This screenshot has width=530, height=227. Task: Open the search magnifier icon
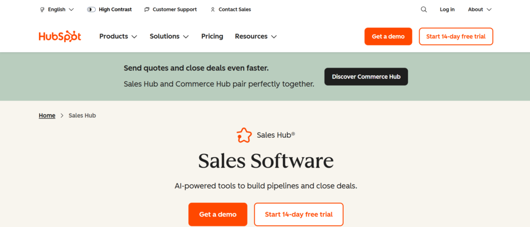point(424,9)
